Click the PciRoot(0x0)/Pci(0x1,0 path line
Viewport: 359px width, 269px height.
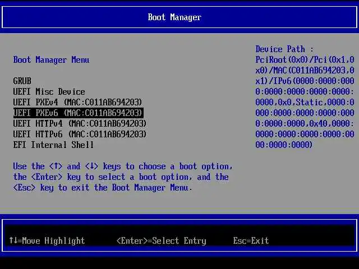pyautogui.click(x=305, y=60)
